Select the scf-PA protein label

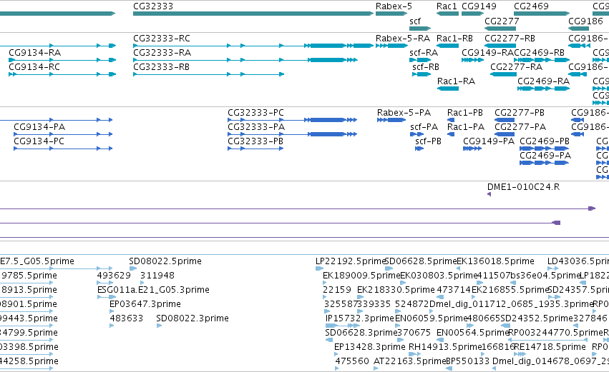424,127
